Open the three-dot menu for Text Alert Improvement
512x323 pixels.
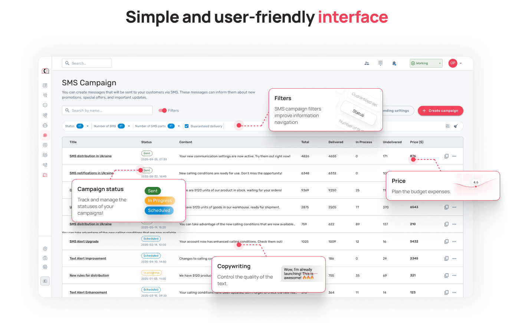click(x=454, y=258)
